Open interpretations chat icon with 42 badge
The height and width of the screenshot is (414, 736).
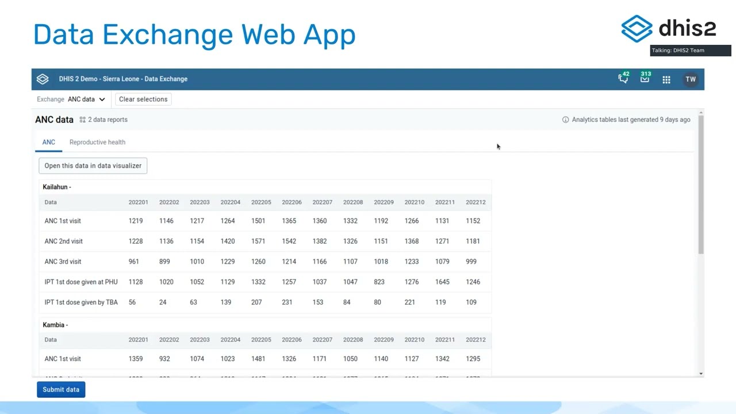coord(623,79)
